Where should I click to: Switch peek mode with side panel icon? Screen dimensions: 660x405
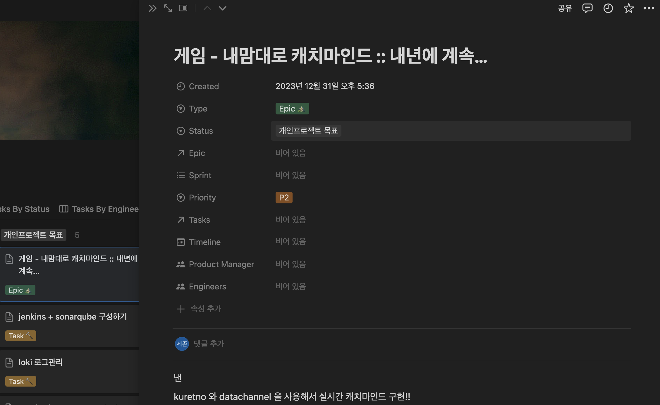pyautogui.click(x=183, y=8)
